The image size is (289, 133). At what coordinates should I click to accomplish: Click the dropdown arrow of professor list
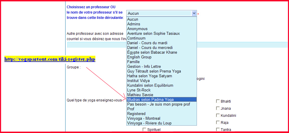(x=194, y=13)
